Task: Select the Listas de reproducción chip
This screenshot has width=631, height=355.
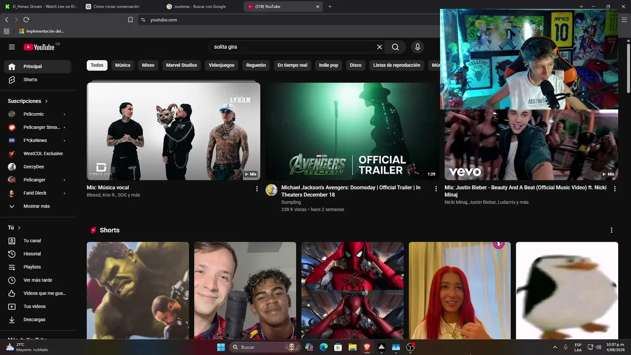Action: (x=397, y=65)
